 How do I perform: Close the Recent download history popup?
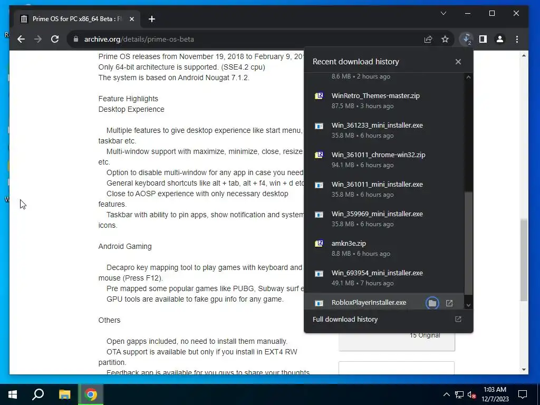[x=458, y=62]
